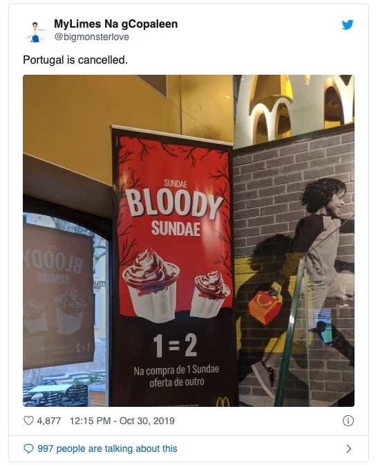
Task: Click the mirrored poster reflection on window
Action: (58, 296)
